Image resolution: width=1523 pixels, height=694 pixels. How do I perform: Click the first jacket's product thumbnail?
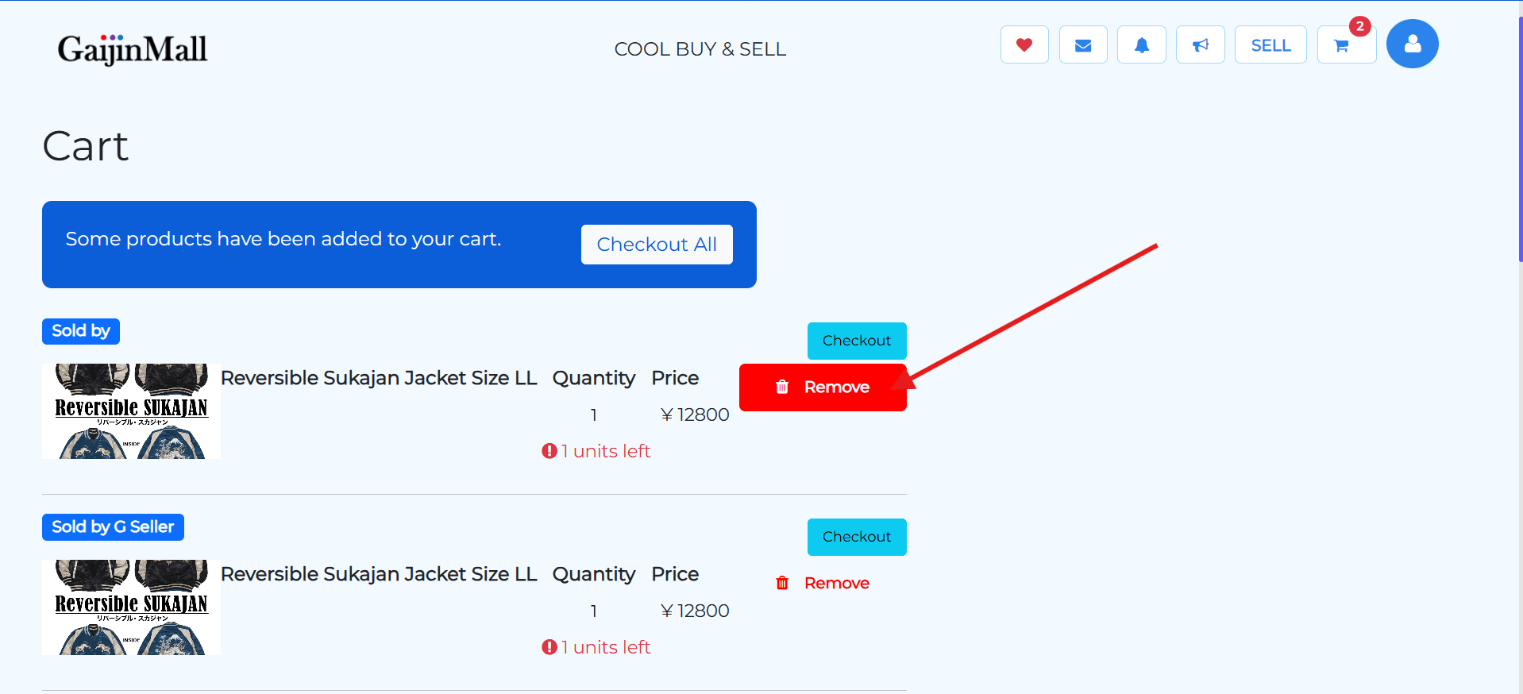[x=131, y=411]
